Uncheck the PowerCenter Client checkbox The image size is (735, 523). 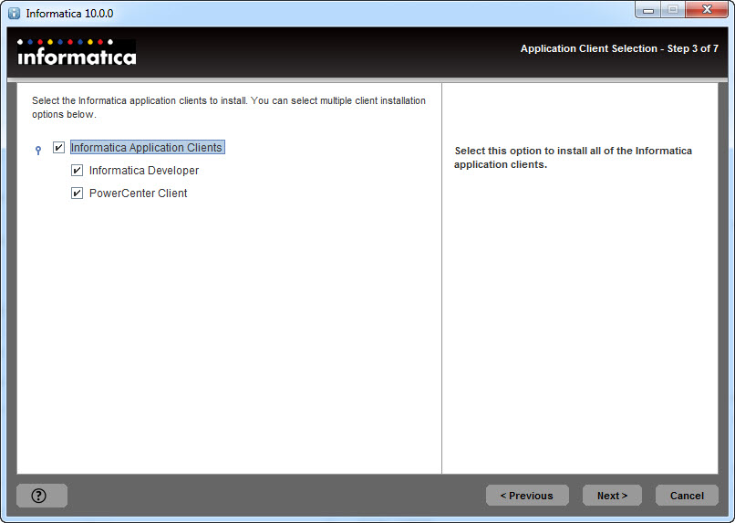coord(77,193)
